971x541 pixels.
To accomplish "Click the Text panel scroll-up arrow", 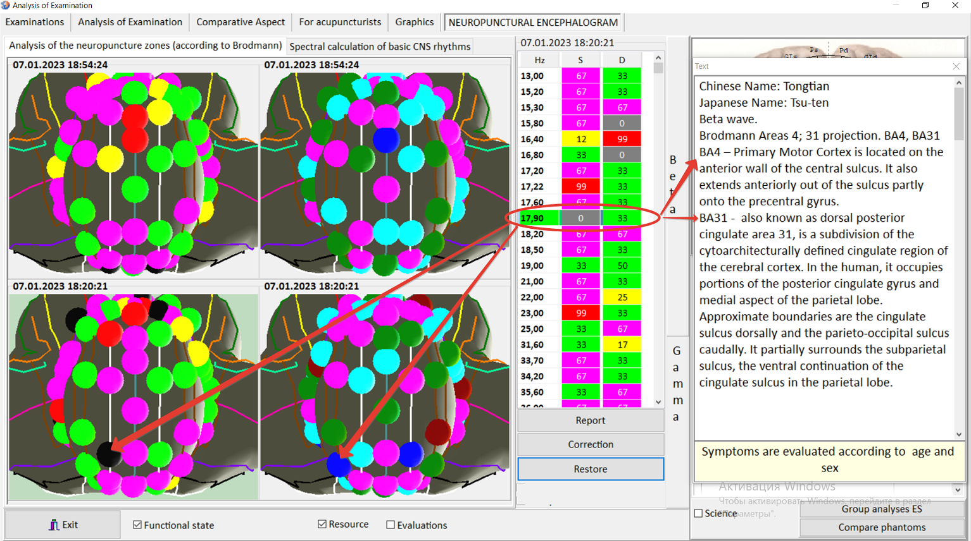I will [959, 83].
